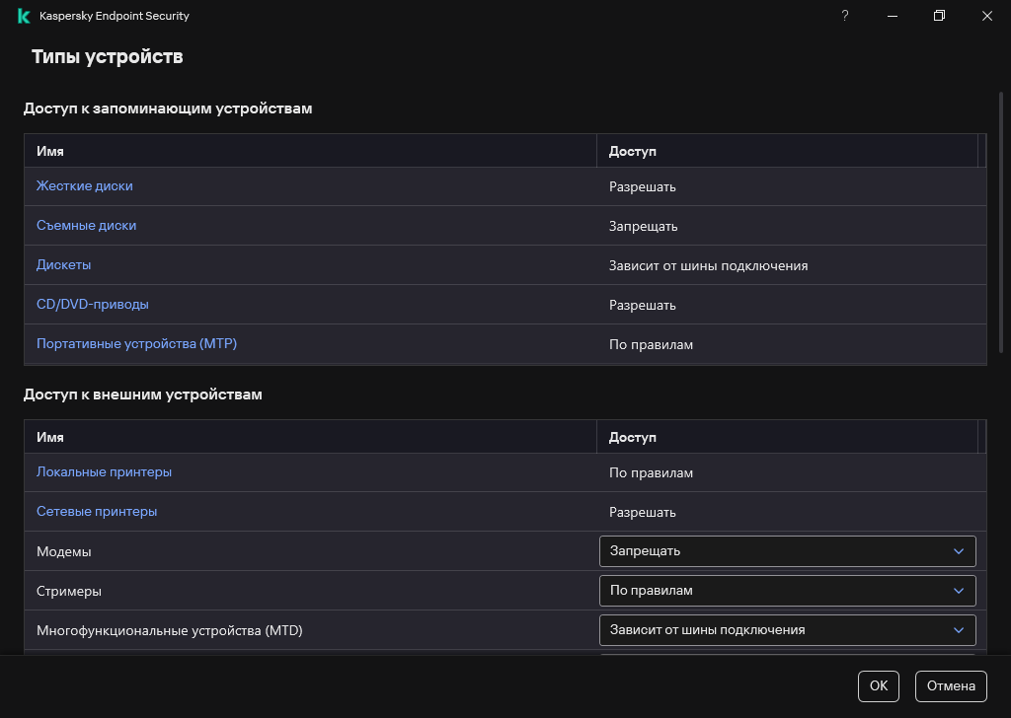Click the Типы устройств heading

tap(107, 56)
